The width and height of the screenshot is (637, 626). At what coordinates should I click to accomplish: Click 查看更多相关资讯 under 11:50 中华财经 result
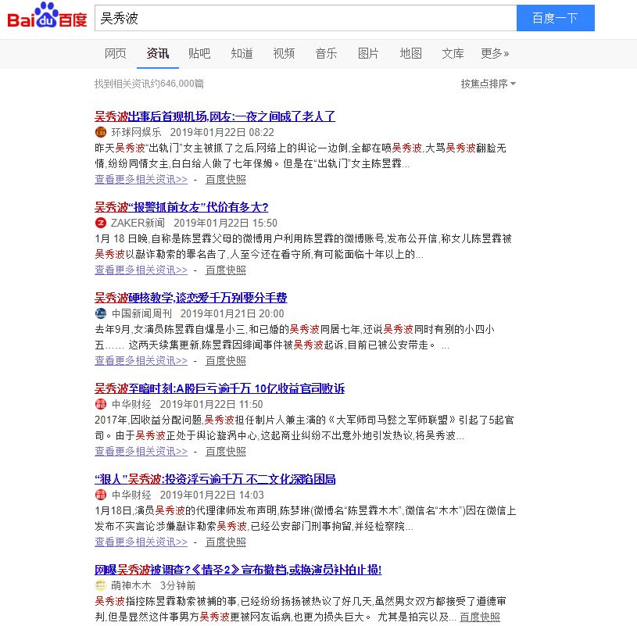tap(141, 451)
